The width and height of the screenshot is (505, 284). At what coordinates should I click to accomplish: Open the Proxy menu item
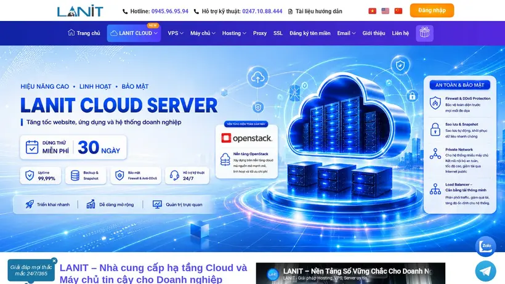click(x=260, y=33)
